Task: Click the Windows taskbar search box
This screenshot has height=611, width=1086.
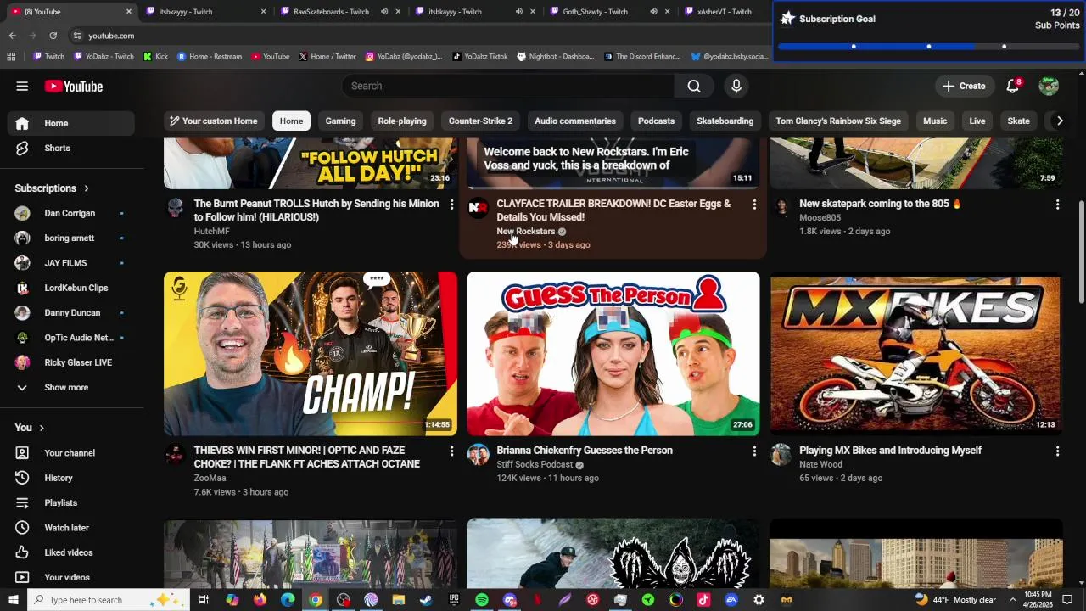Action: pos(109,600)
